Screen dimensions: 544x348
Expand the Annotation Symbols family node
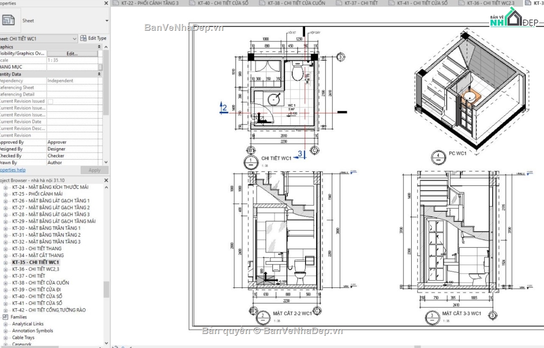click(6, 331)
